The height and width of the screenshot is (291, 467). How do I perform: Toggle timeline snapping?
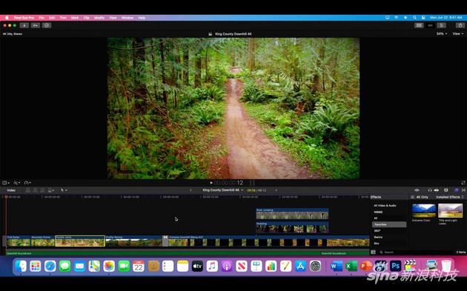coord(437,190)
